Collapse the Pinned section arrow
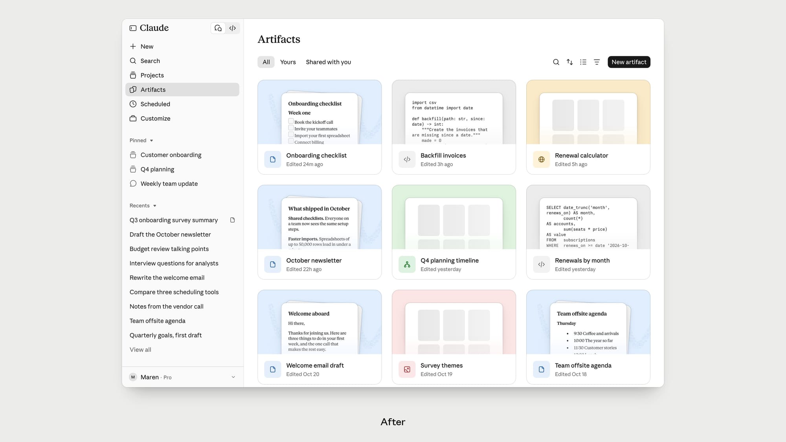 151,141
